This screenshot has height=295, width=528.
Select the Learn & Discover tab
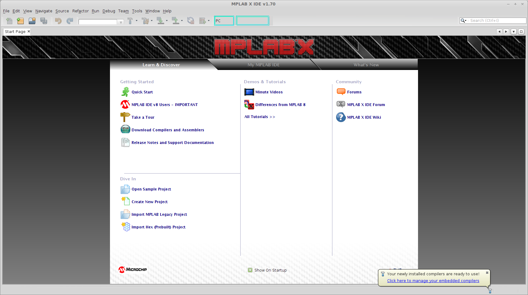tap(161, 65)
